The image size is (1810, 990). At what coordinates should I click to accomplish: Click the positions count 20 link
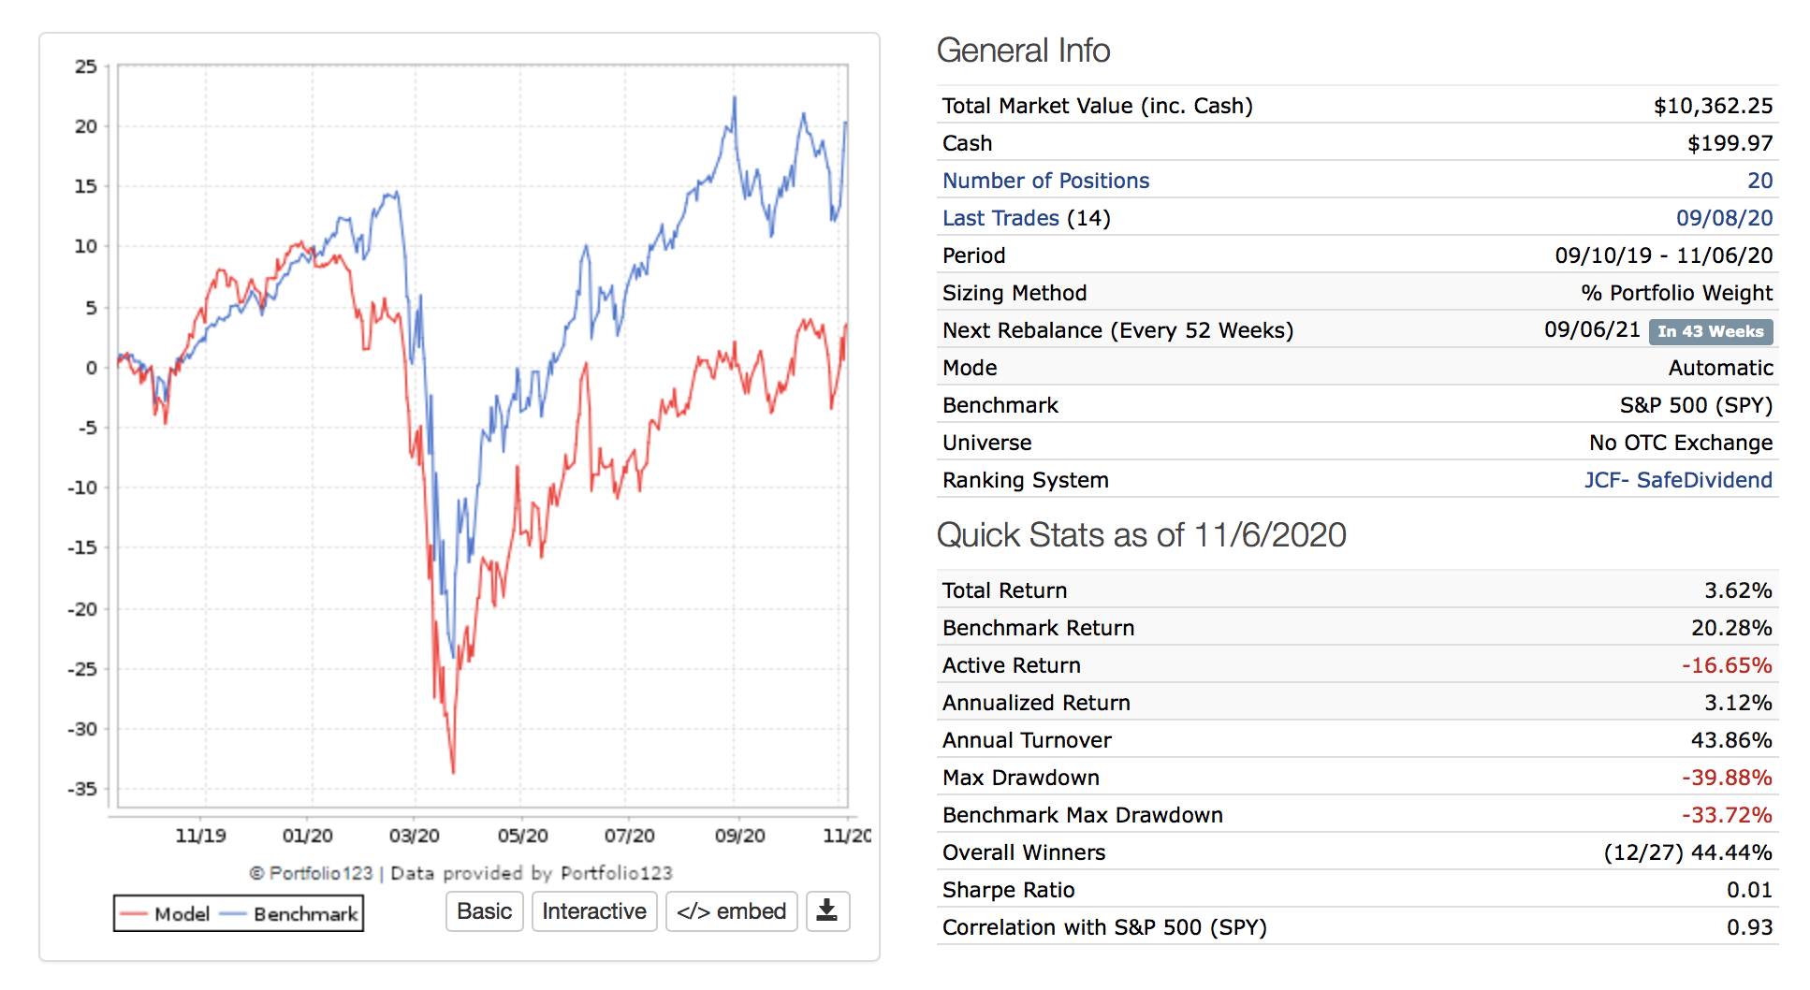1759,181
